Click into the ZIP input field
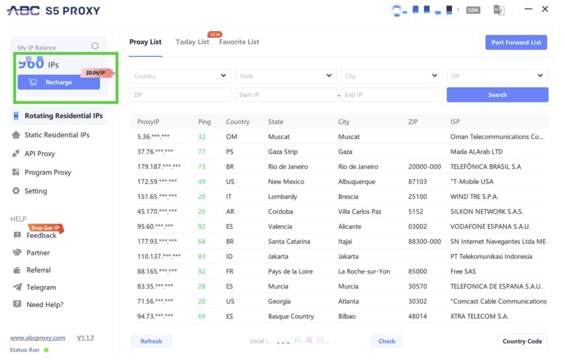Viewport: 565px width, 364px height. point(180,95)
